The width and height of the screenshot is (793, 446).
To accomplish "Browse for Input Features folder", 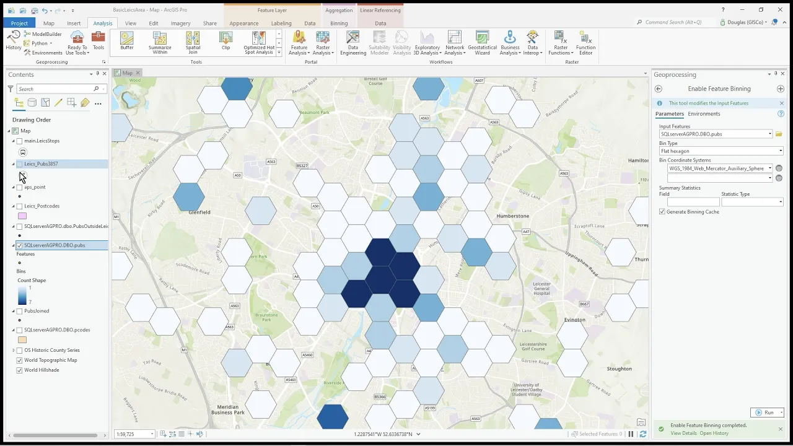I will (779, 134).
